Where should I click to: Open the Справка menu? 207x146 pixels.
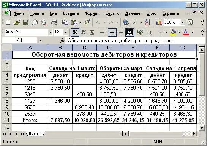[x=171, y=13]
